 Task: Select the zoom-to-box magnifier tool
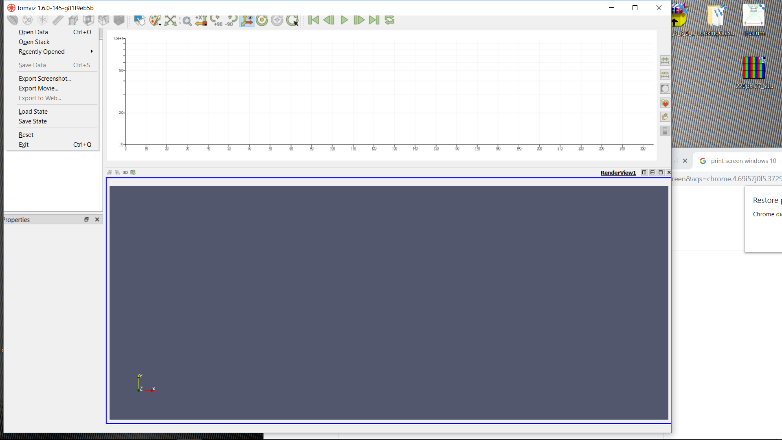187,20
